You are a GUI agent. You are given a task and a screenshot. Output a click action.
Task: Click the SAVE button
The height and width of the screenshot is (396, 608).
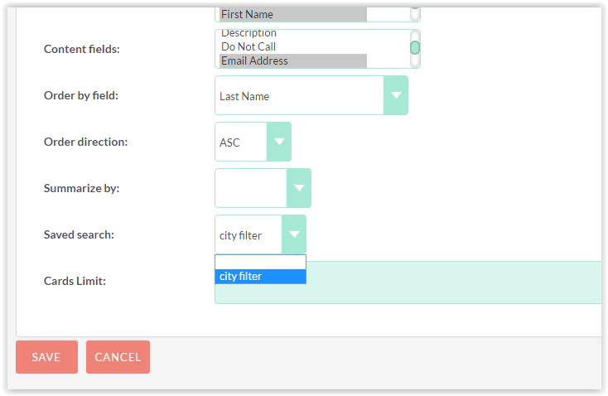point(46,357)
